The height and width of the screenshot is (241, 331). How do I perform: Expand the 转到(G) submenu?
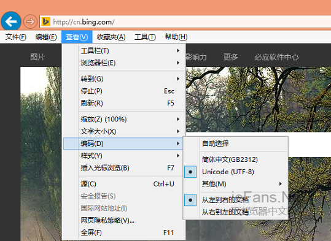tap(123, 79)
